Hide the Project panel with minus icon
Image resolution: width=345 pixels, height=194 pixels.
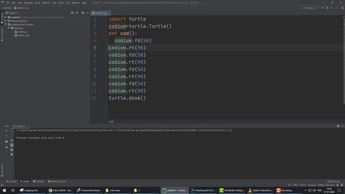87,13
